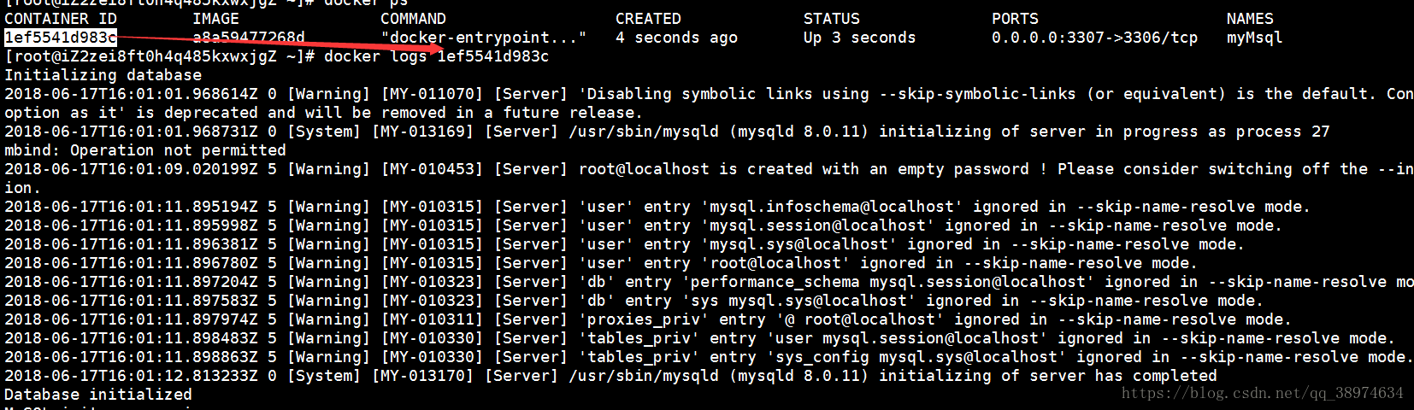Click the "Database initialized" log line
Image resolution: width=1414 pixels, height=410 pixels.
point(98,395)
